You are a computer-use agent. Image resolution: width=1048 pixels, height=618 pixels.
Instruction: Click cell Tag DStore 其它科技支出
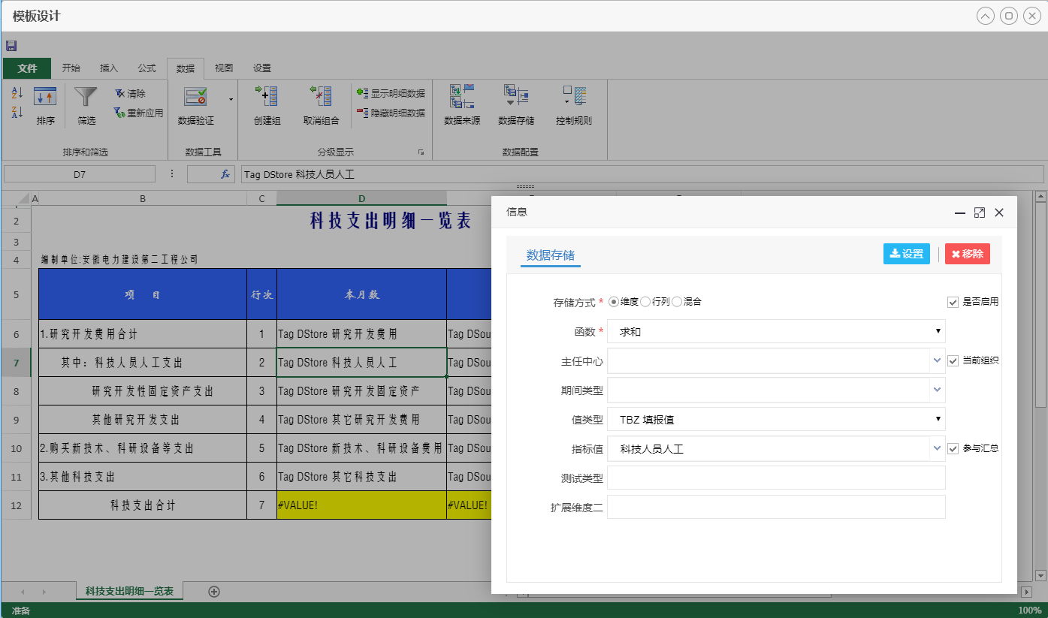361,477
